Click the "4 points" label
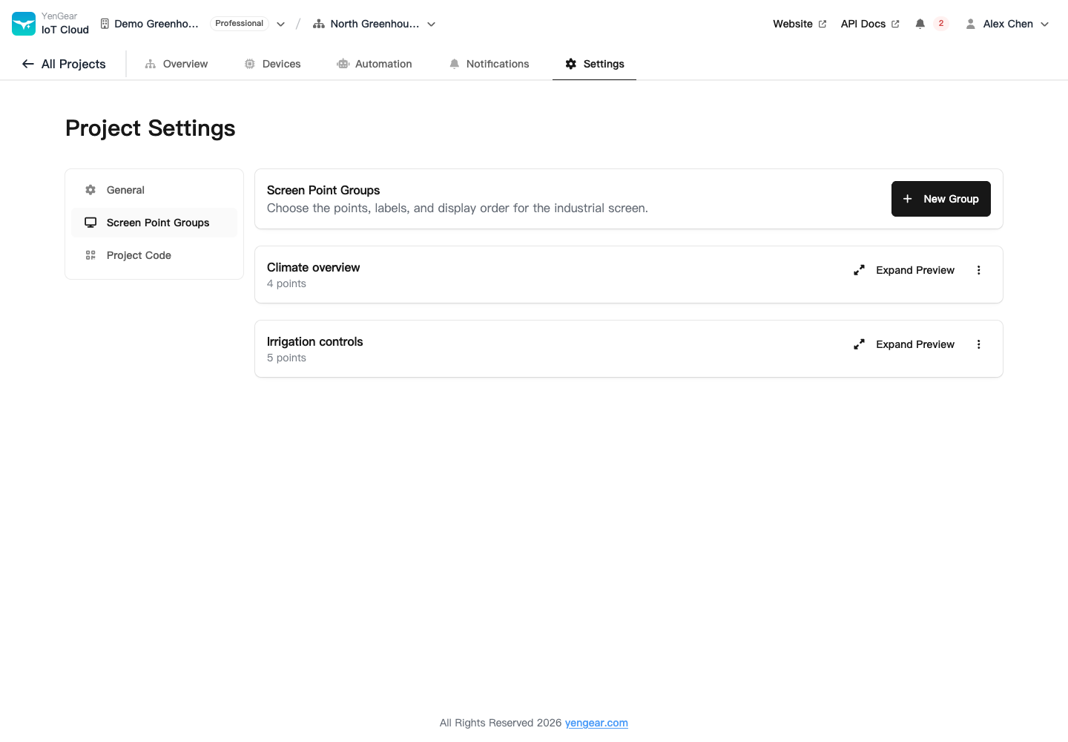Screen dimensions: 1068x742 click(286, 283)
